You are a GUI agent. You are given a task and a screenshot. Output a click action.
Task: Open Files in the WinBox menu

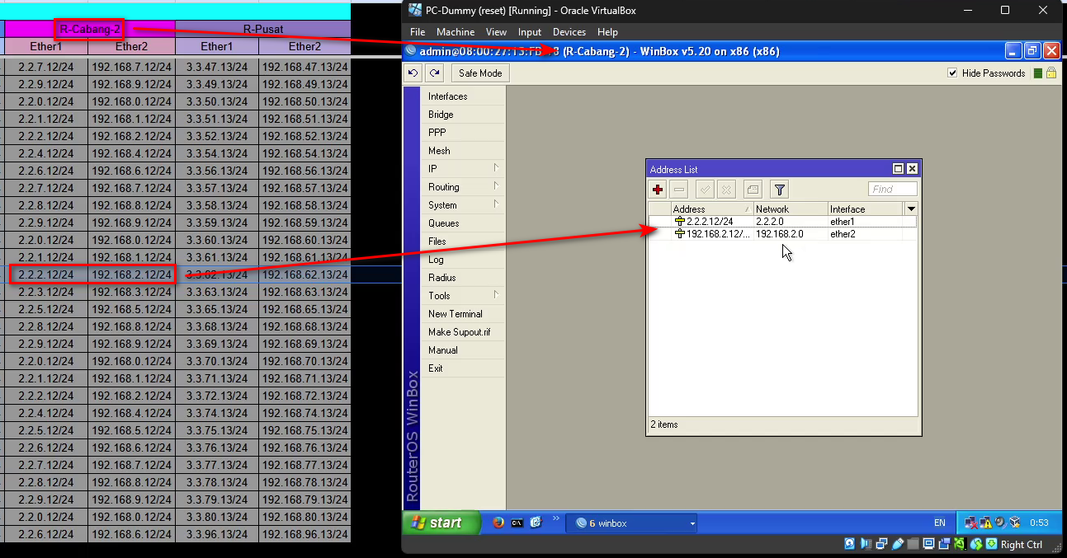[463, 241]
